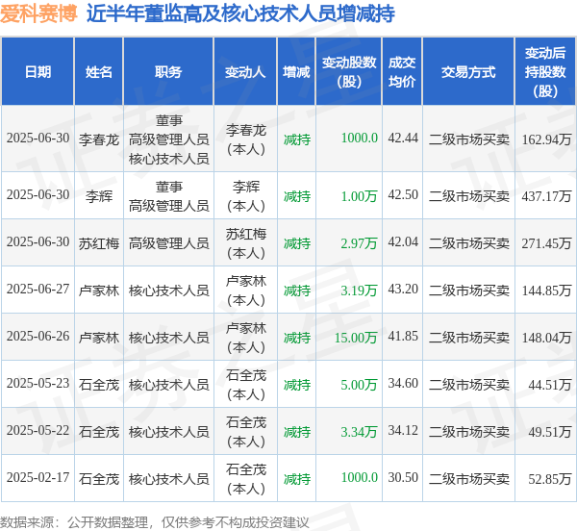Click 二级市场买卖 in the 2025-05-23 row
The width and height of the screenshot is (577, 531).
[x=469, y=385]
